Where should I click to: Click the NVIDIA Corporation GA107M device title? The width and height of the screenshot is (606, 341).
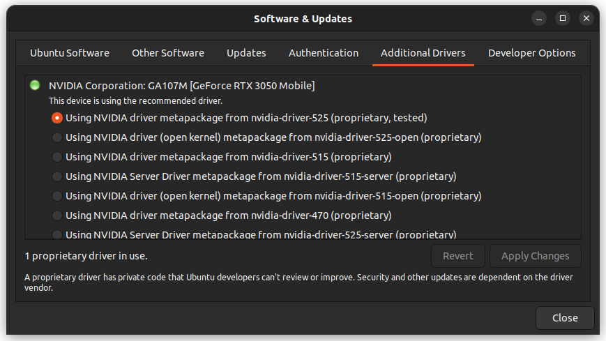[181, 86]
